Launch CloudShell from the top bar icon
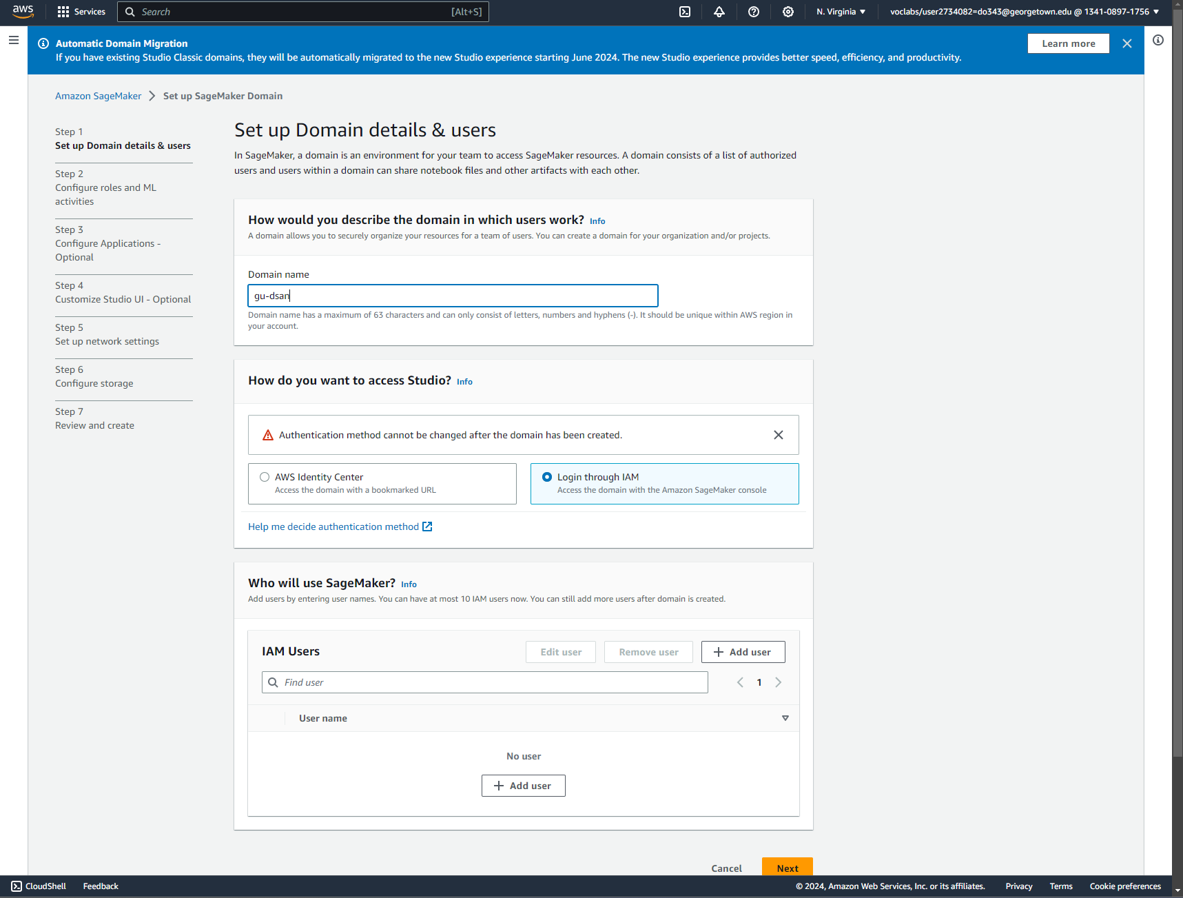The image size is (1183, 898). tap(685, 12)
